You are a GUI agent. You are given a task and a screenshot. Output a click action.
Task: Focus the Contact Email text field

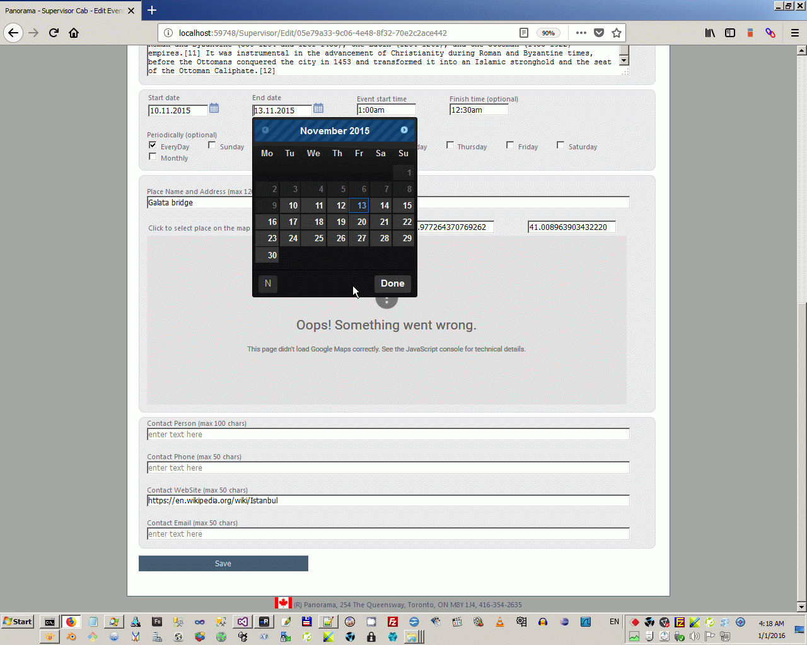[x=388, y=534]
